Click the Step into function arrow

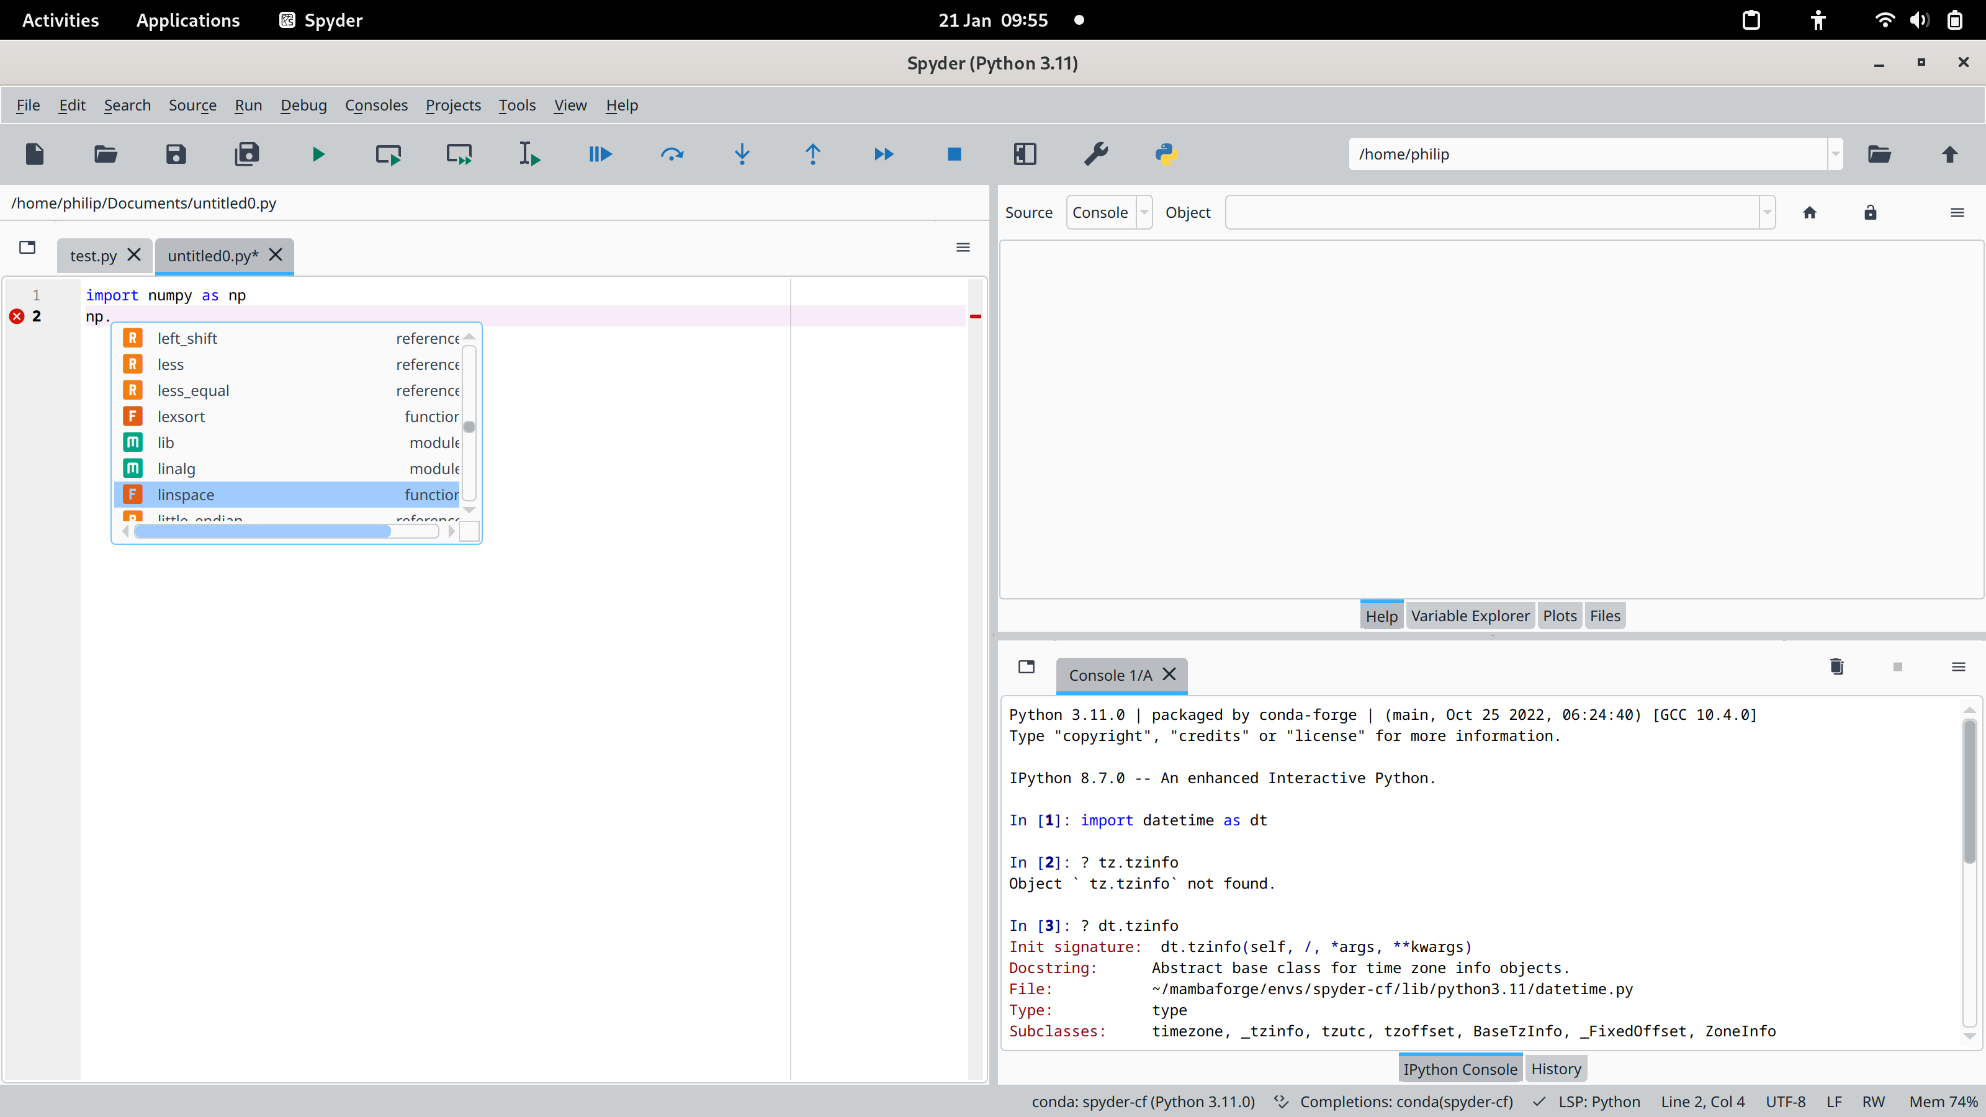pyautogui.click(x=742, y=154)
